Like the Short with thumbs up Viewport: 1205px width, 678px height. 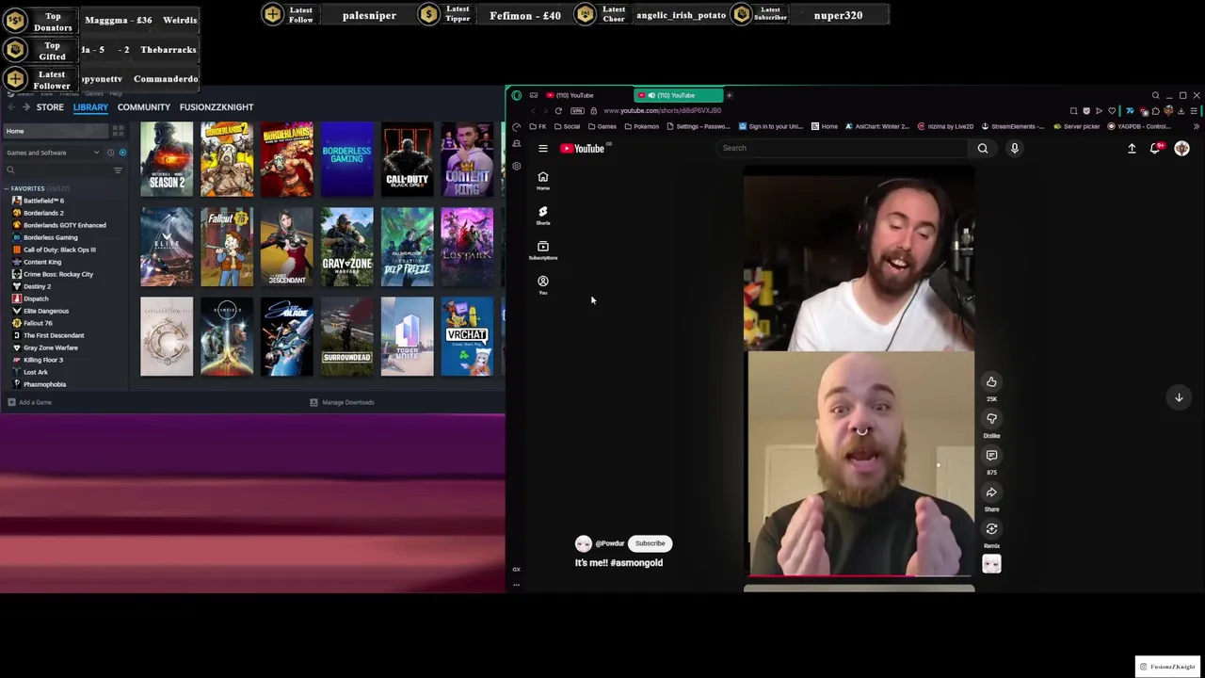coord(991,382)
